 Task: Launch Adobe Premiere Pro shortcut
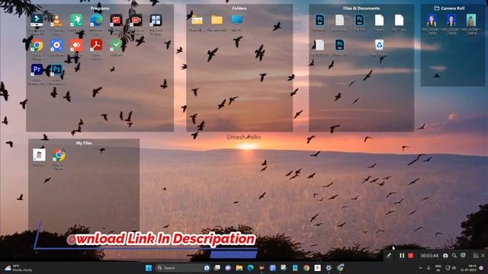[x=37, y=70]
